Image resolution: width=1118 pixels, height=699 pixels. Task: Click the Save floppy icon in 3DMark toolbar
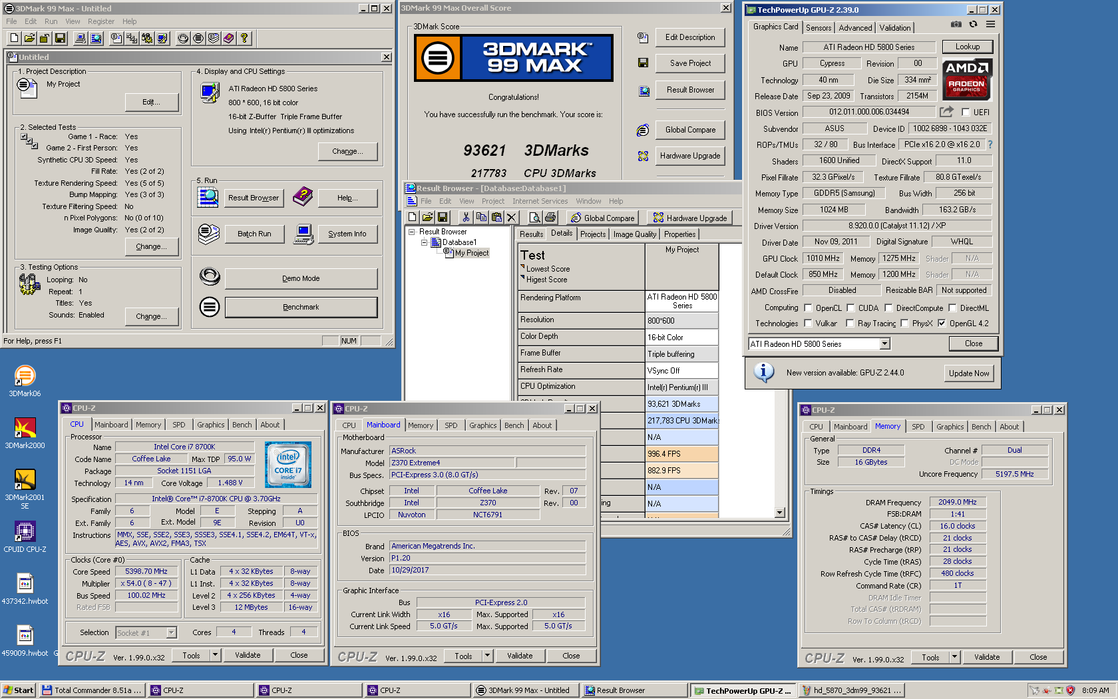pyautogui.click(x=61, y=39)
